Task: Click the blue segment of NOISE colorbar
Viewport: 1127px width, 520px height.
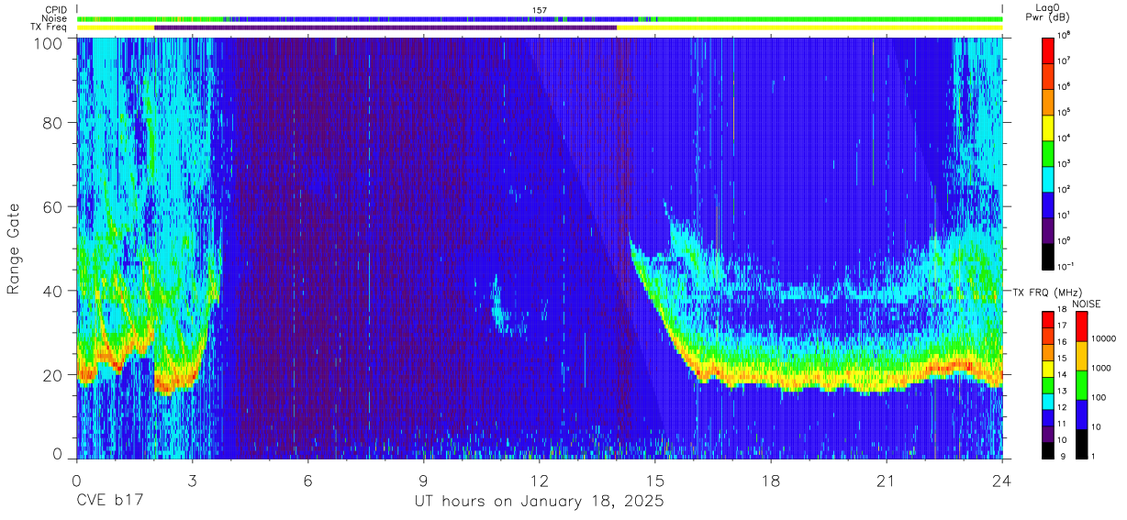Action: (1081, 415)
